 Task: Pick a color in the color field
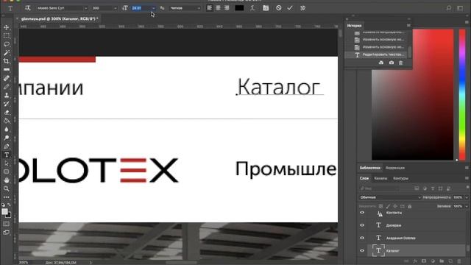pos(412,95)
